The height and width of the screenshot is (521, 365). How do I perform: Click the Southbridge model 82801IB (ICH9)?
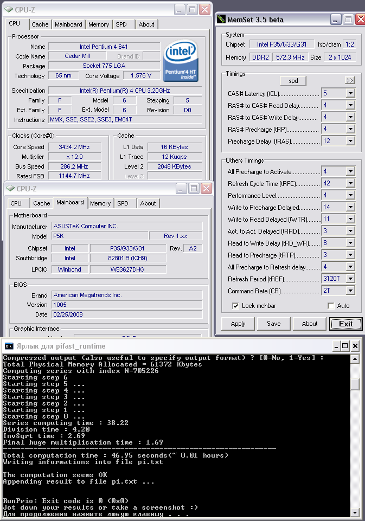[127, 258]
